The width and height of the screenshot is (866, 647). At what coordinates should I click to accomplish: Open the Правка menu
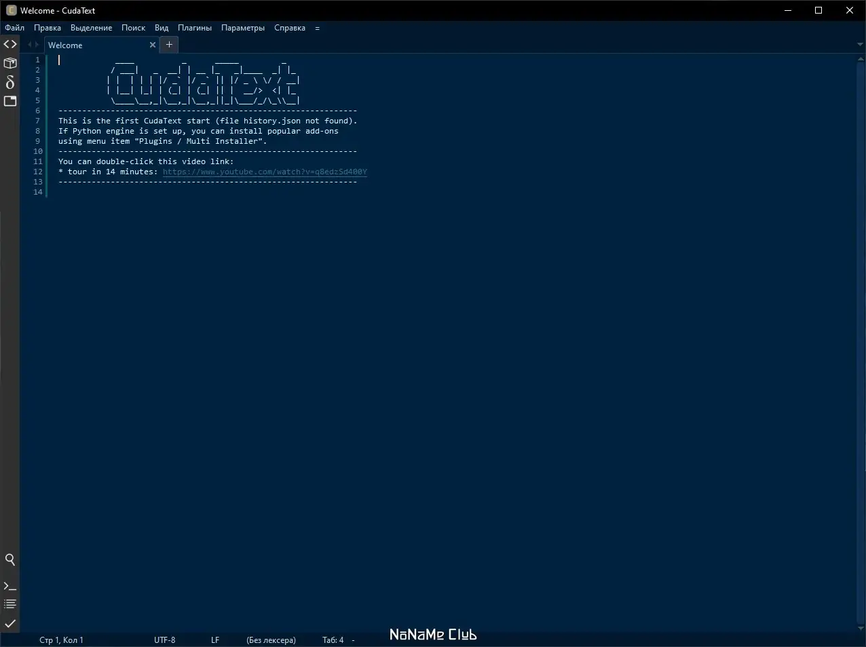[x=48, y=28]
